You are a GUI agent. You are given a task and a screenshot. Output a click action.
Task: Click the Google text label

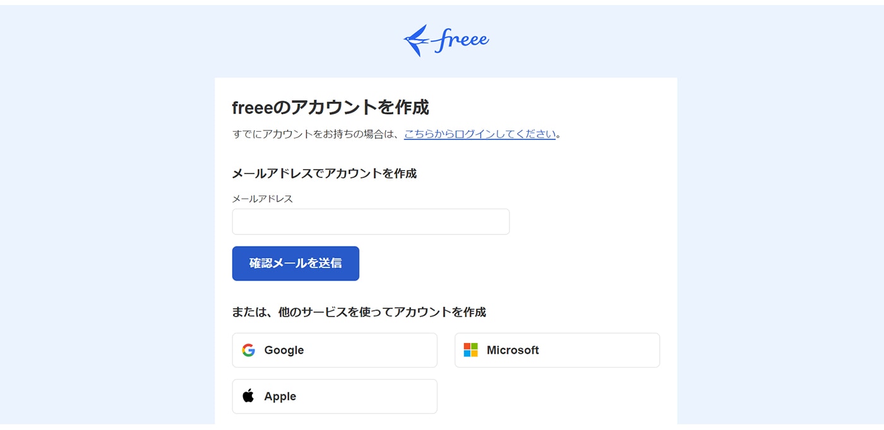(284, 351)
